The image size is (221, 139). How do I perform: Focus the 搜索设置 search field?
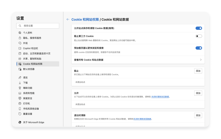pyautogui.click(x=38, y=26)
